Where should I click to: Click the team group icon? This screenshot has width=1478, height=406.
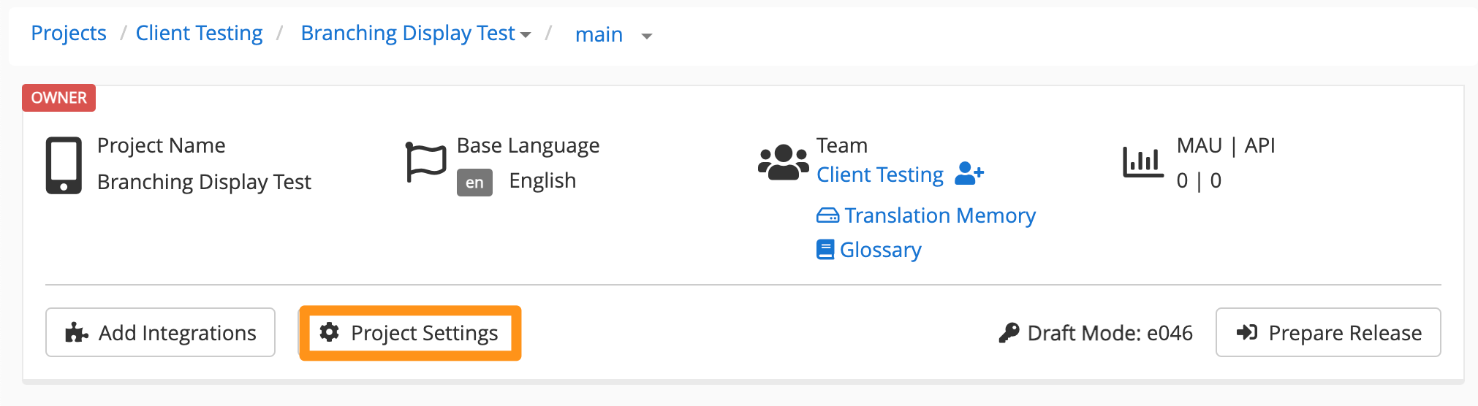783,162
